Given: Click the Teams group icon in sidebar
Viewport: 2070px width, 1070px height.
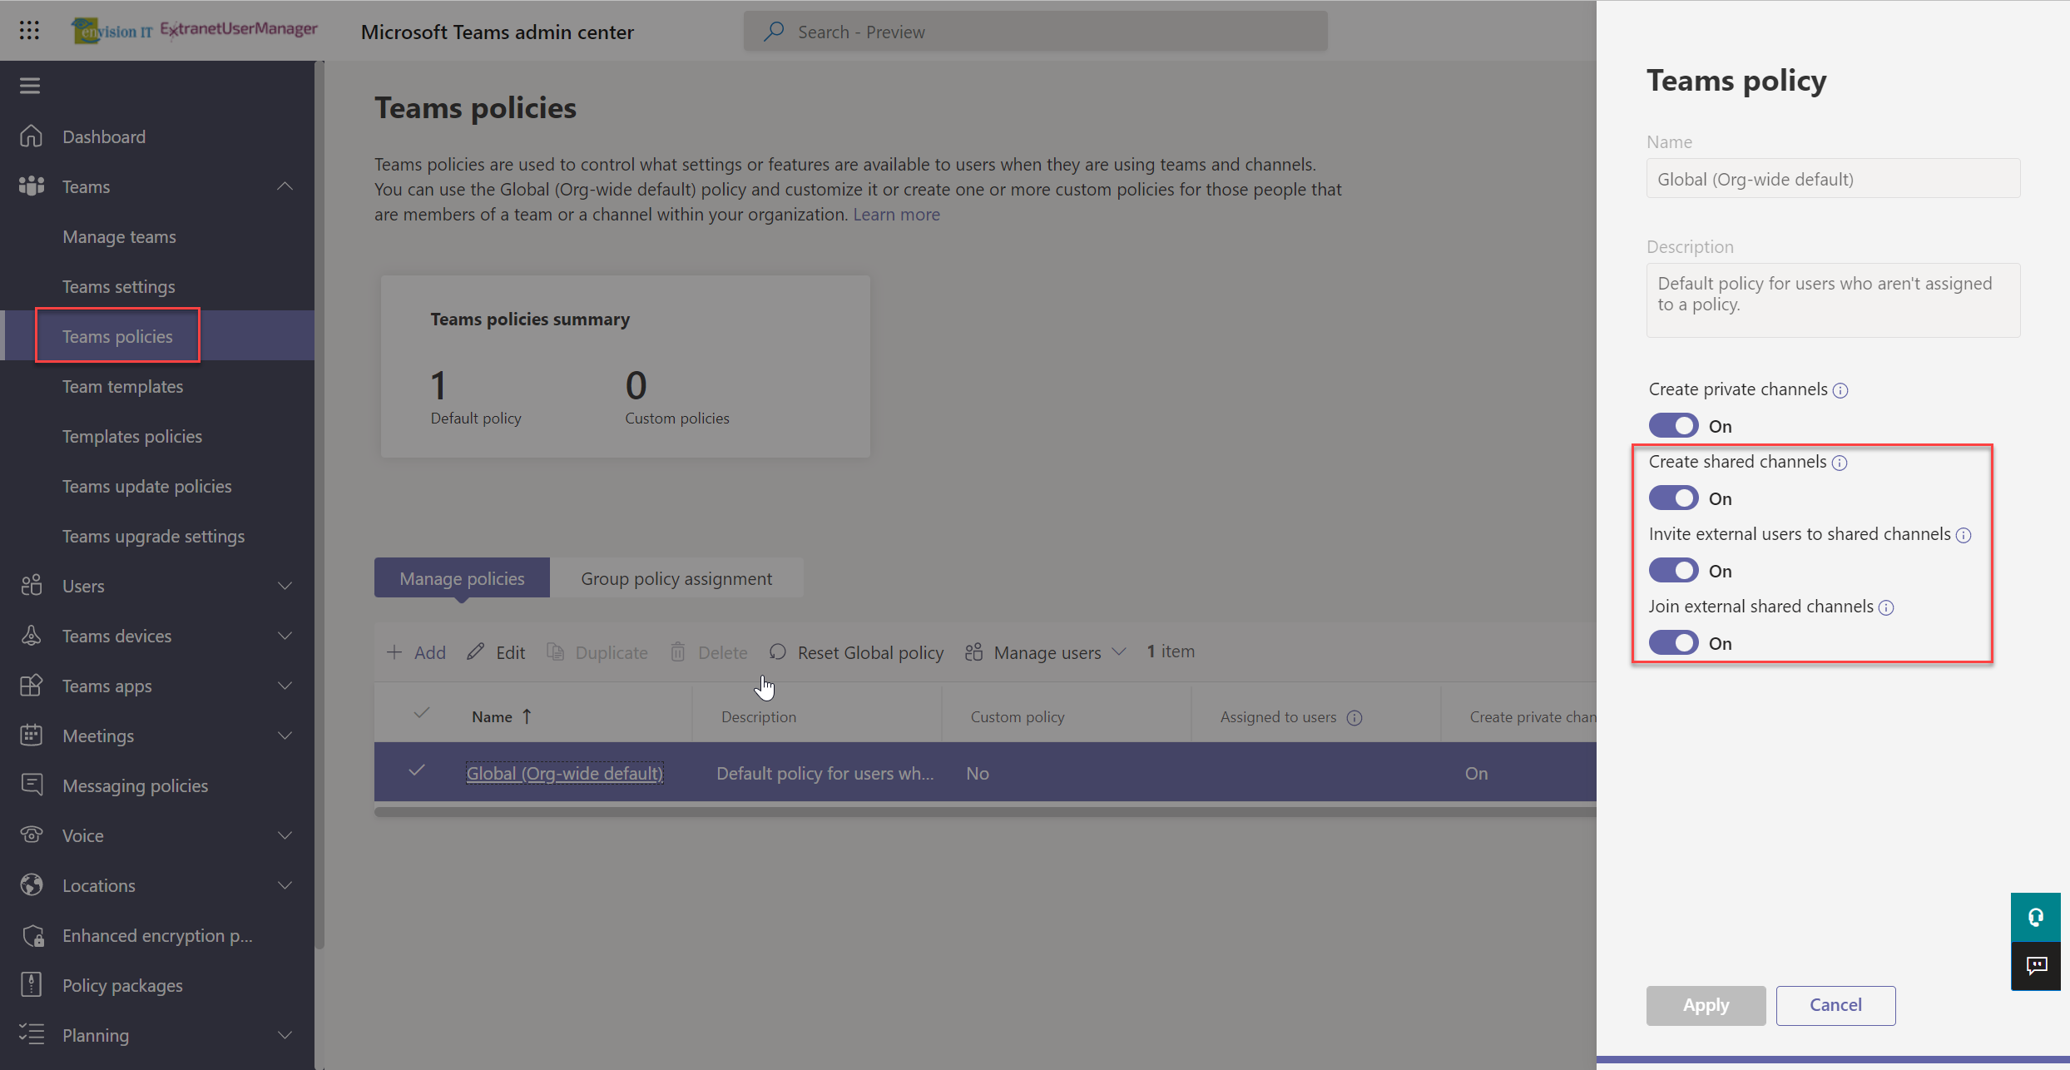Looking at the screenshot, I should click(31, 186).
